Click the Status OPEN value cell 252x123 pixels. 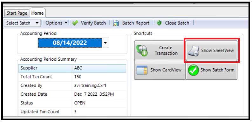(x=99, y=103)
